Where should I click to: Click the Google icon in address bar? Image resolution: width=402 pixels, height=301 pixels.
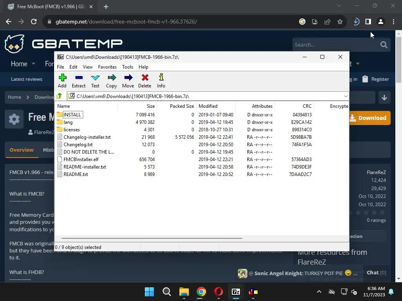302,22
